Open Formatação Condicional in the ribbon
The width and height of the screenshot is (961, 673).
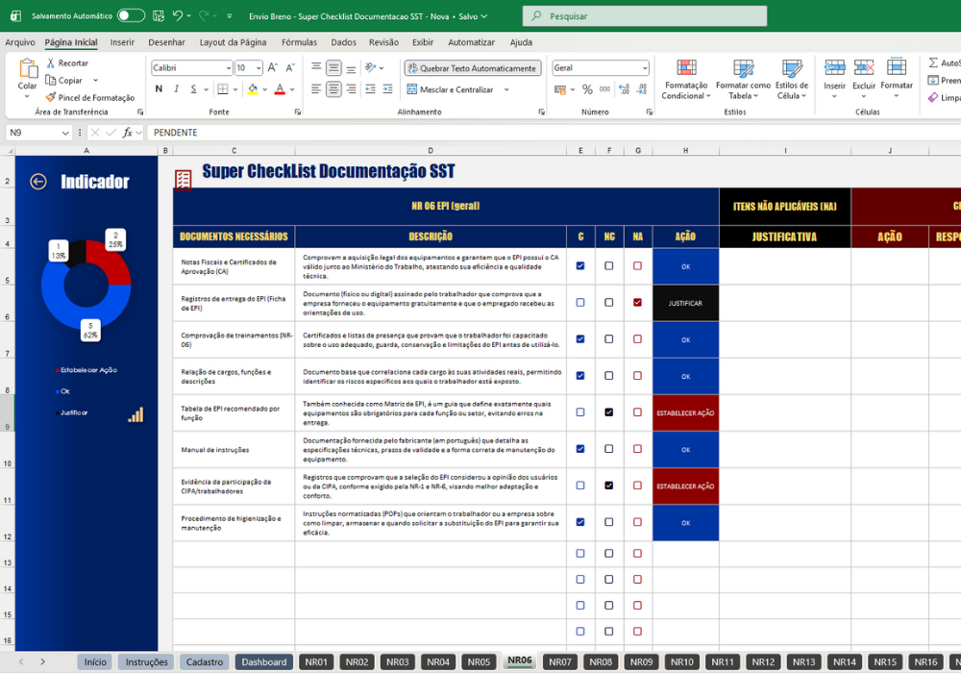[686, 80]
